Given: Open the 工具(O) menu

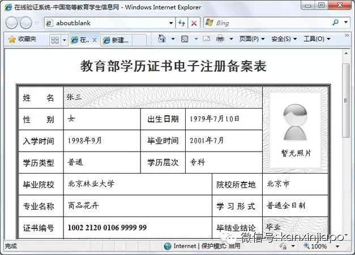Looking at the screenshot, I should [x=316, y=39].
